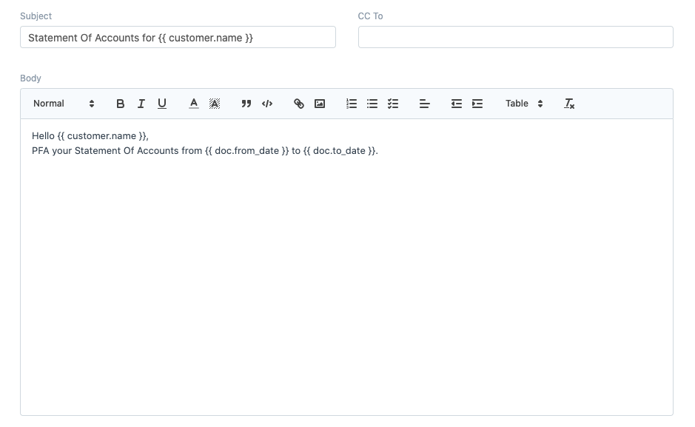
Task: Decrease indent of the paragraph
Action: (x=457, y=104)
